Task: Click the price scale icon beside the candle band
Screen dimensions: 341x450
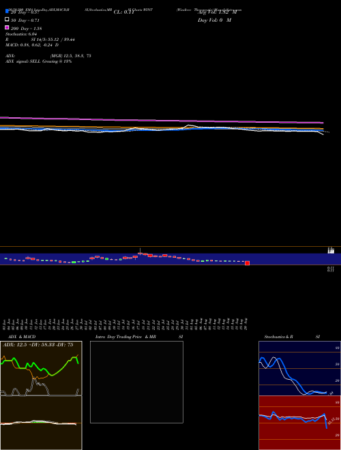Action: coord(331,250)
